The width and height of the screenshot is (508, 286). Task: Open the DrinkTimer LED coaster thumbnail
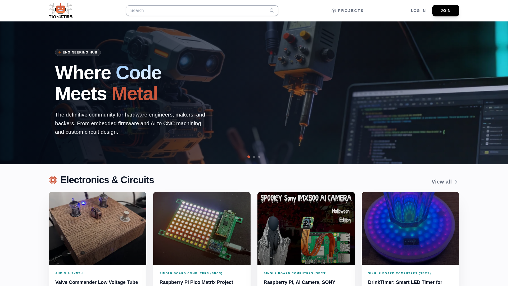pos(410,229)
